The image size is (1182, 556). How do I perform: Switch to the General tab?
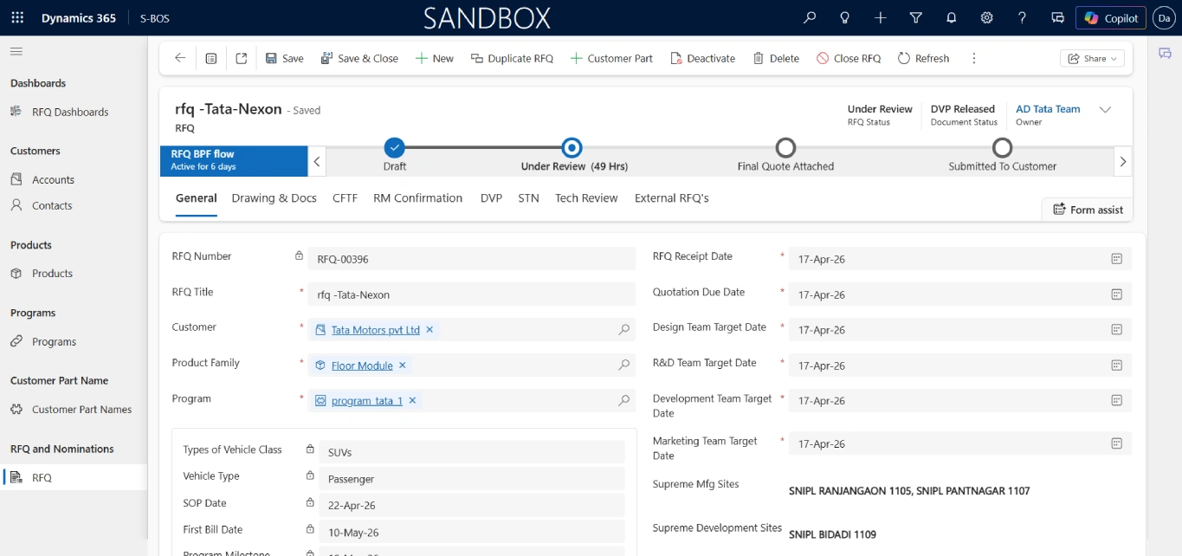[x=196, y=198]
